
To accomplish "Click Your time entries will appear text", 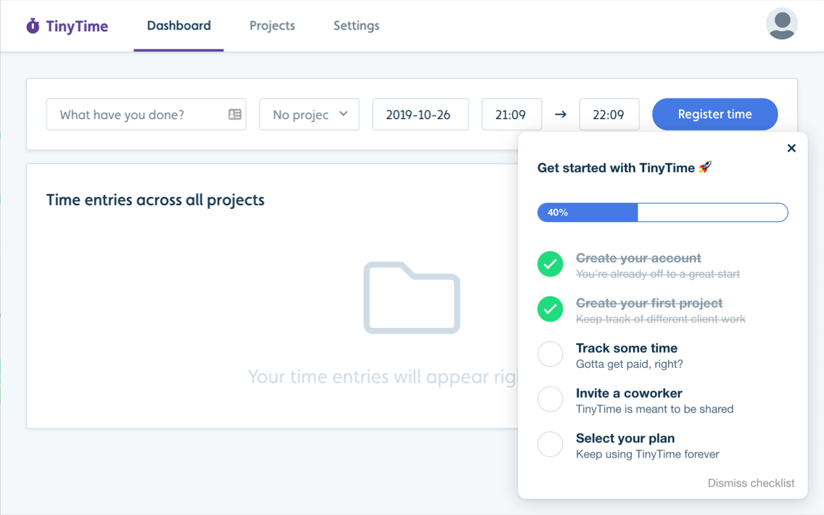I will [383, 376].
